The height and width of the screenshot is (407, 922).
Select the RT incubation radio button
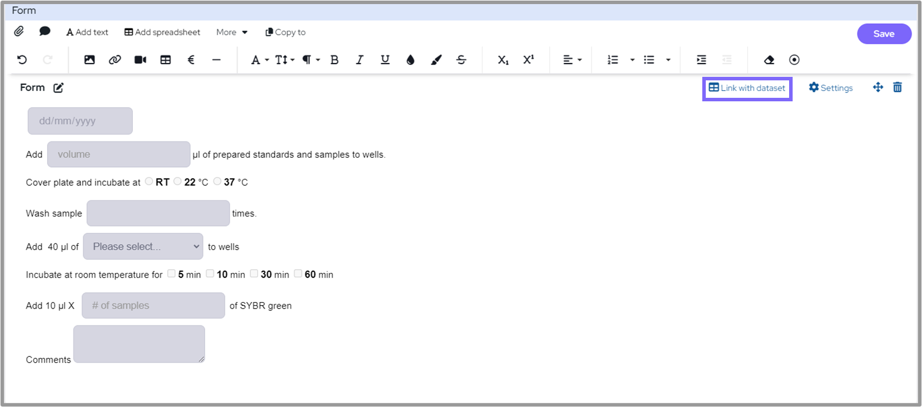coord(149,182)
